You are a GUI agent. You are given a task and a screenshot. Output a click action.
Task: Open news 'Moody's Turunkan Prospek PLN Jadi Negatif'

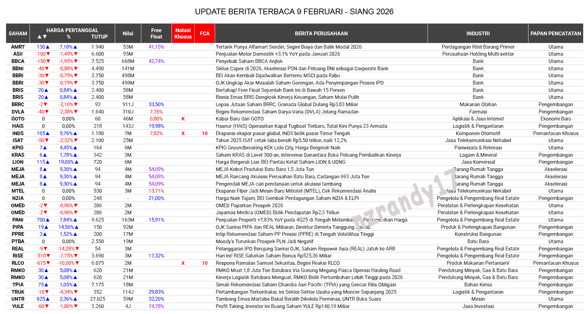(x=265, y=242)
